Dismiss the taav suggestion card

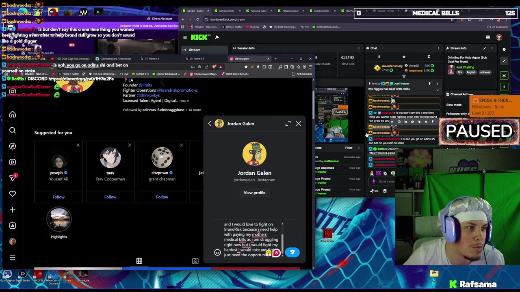[x=130, y=145]
